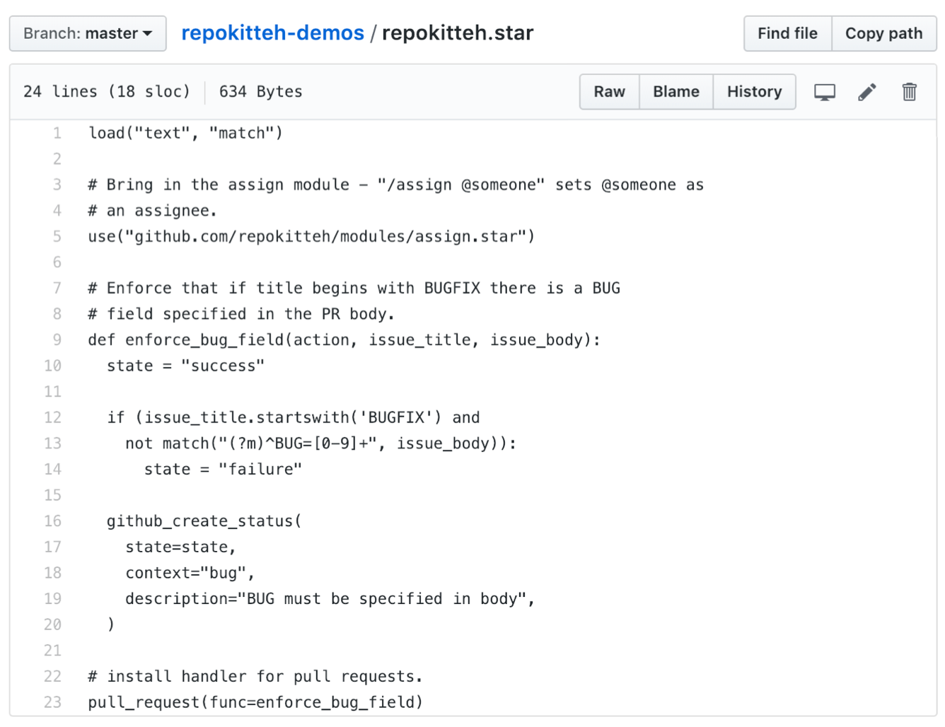Click the repokitteh.star file name
The width and height of the screenshot is (945, 727).
(x=458, y=33)
